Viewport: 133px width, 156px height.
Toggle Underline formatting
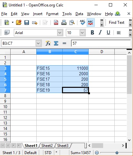point(108,32)
